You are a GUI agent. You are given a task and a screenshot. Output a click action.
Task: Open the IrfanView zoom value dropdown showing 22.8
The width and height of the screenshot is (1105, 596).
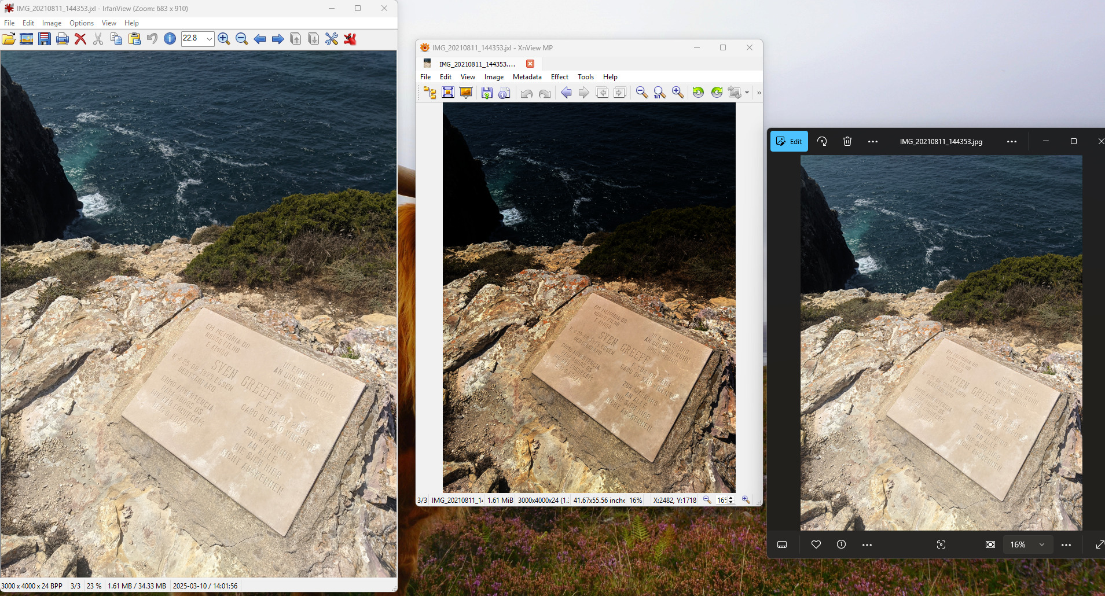click(209, 39)
